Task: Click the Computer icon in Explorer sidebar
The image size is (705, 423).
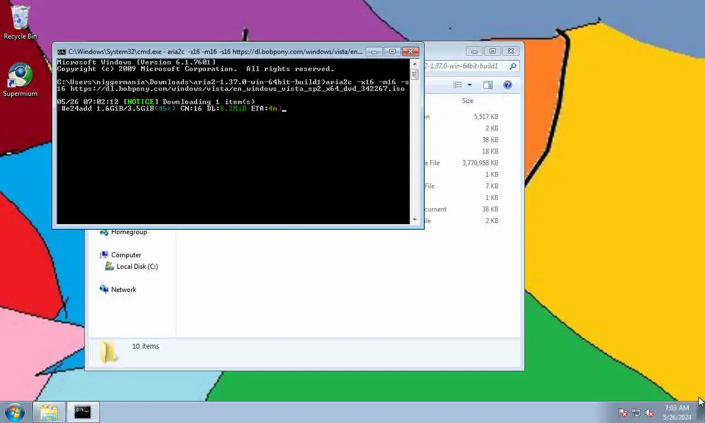Action: pos(104,255)
